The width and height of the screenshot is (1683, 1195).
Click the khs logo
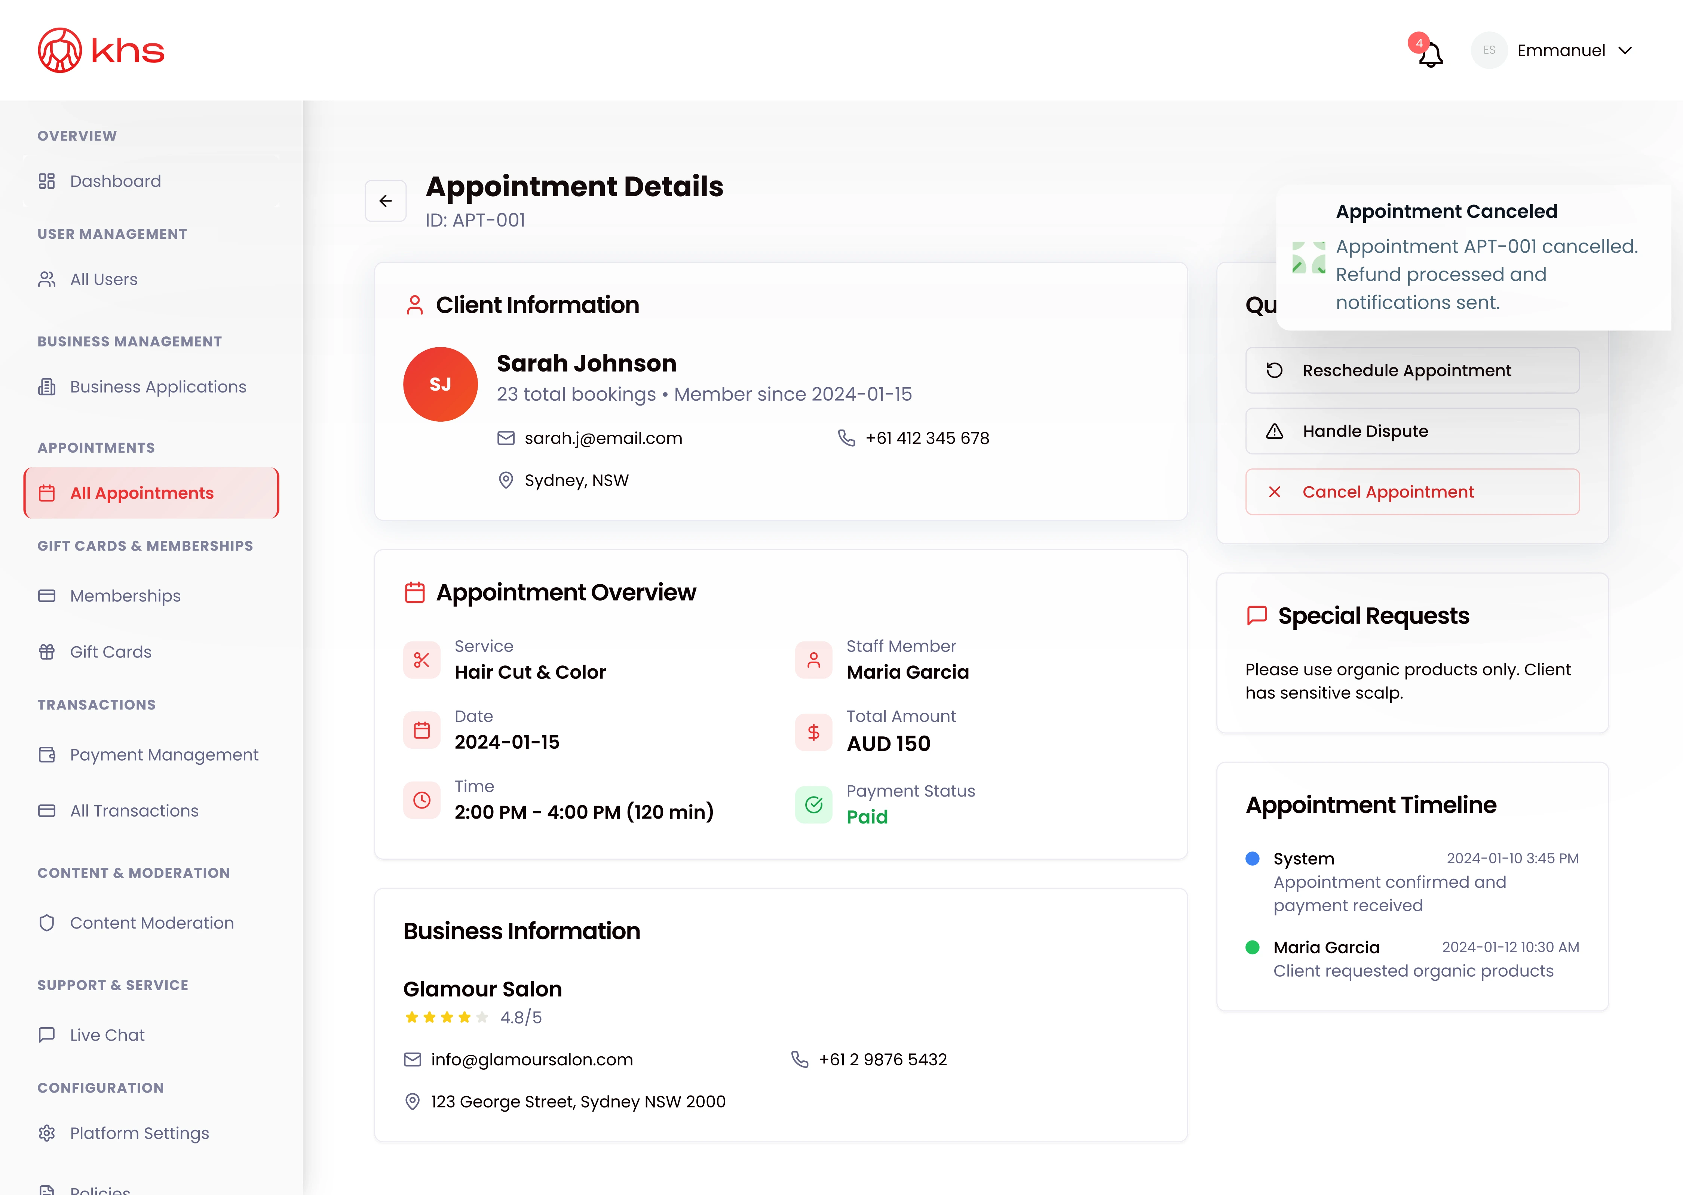(x=101, y=50)
